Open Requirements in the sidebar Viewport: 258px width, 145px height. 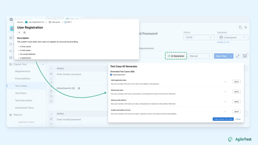tap(22, 71)
